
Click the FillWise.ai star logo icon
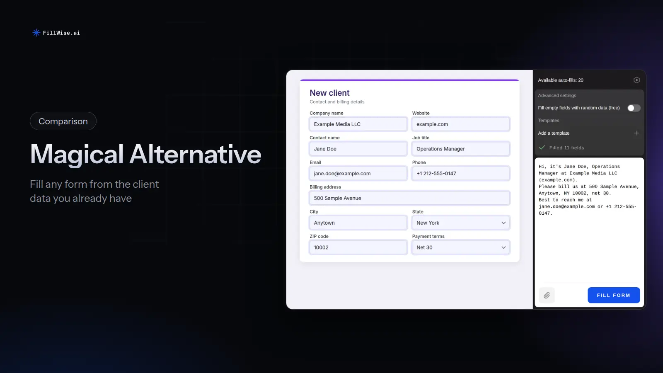pyautogui.click(x=36, y=33)
